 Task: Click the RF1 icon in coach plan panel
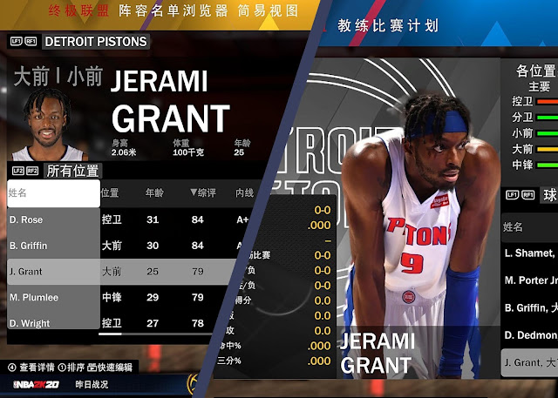click(528, 195)
